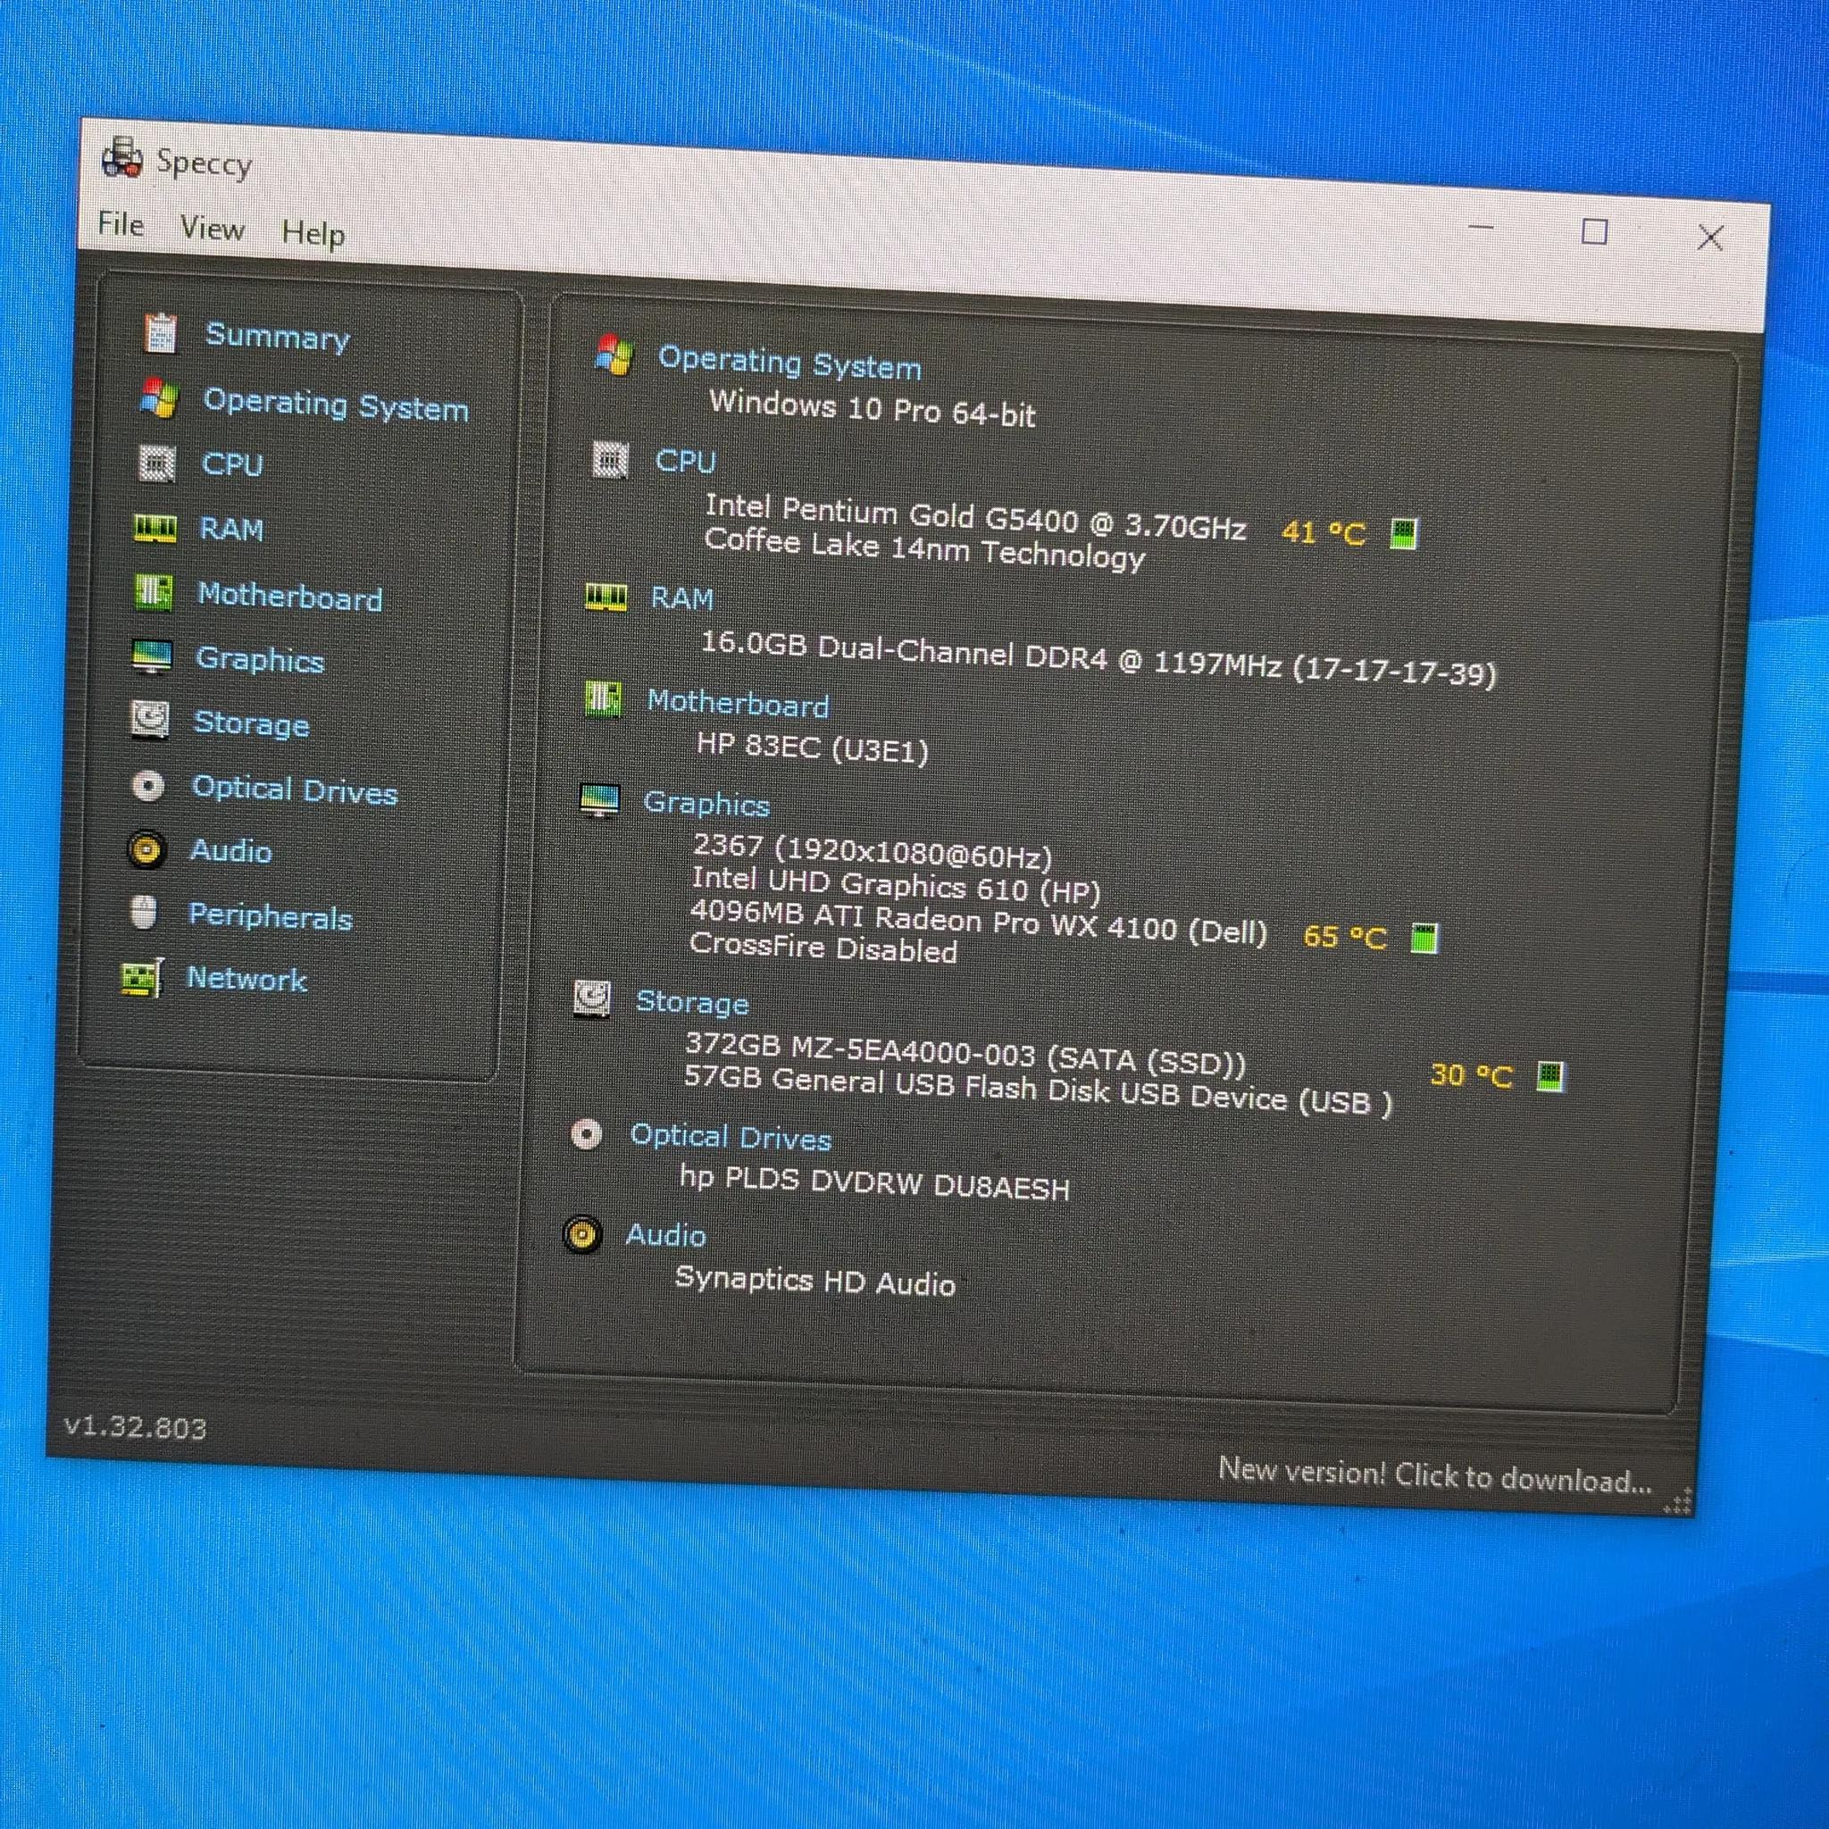Click 'hp PLDS DVDRW DU8AESH' text

pos(874,1183)
